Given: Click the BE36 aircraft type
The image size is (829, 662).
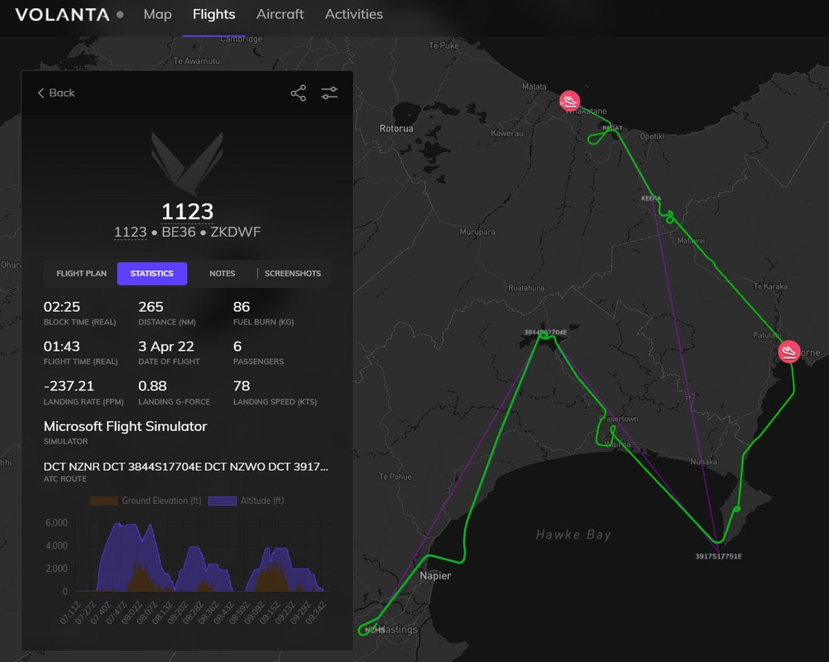Looking at the screenshot, I should 179,233.
